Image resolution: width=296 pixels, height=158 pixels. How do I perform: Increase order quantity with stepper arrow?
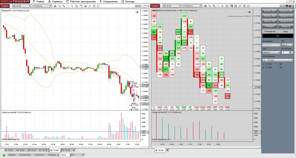pos(292,52)
